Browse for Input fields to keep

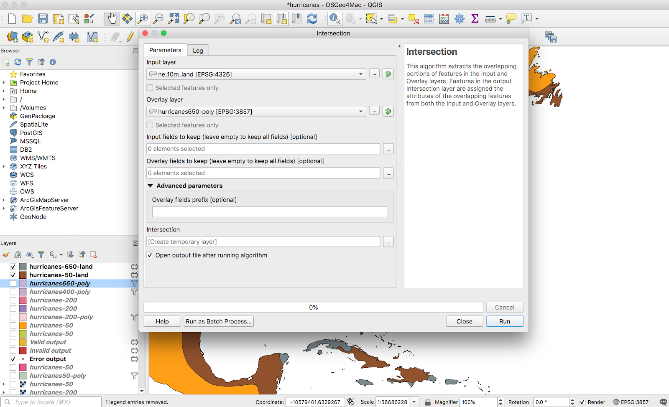coord(388,149)
